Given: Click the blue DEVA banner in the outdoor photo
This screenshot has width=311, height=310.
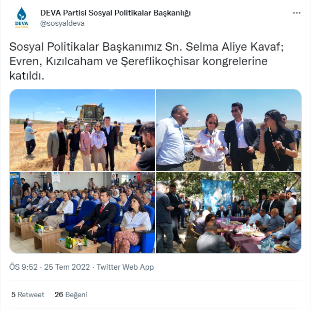Looking at the screenshot, I should [216, 195].
